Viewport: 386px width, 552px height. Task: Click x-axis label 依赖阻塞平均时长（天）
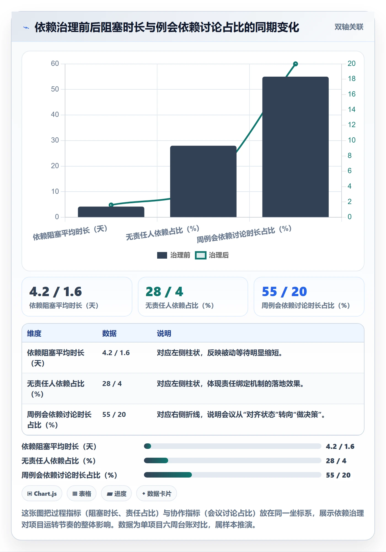coord(70,233)
